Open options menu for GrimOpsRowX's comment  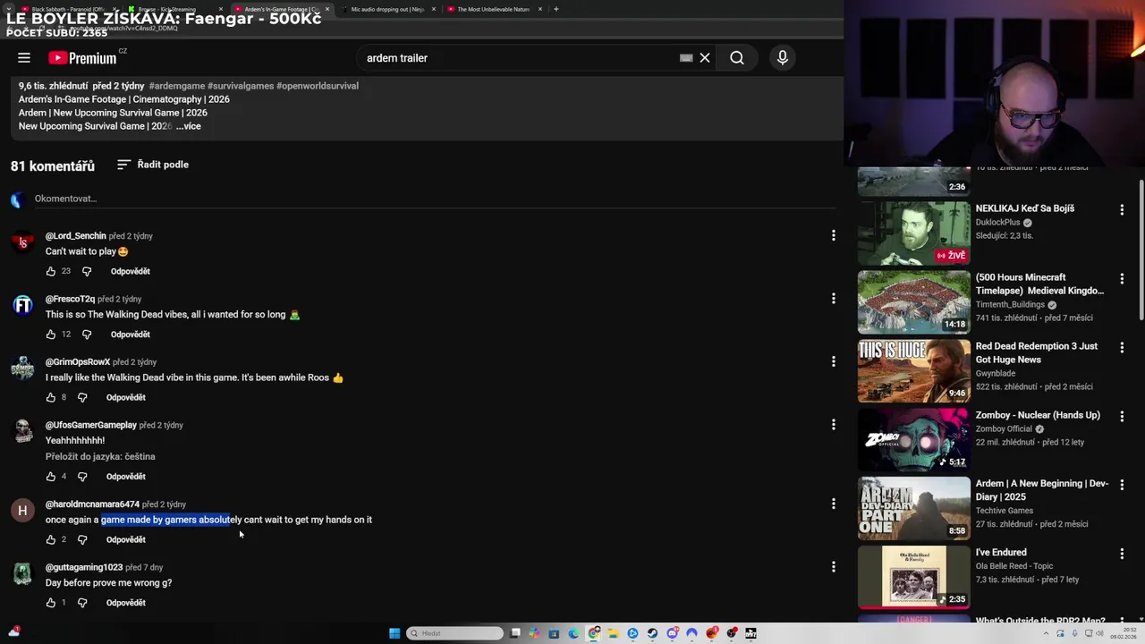tap(833, 361)
